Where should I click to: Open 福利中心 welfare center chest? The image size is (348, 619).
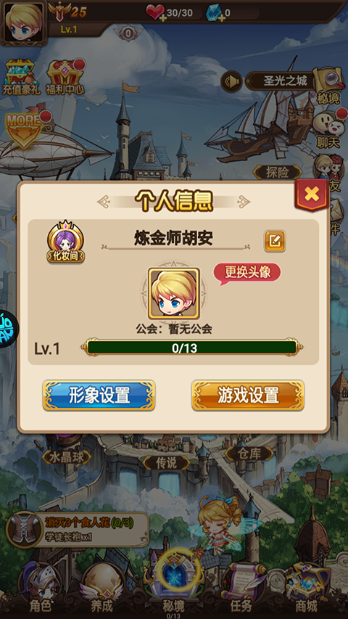(65, 77)
